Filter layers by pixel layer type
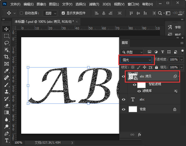 [149, 52]
